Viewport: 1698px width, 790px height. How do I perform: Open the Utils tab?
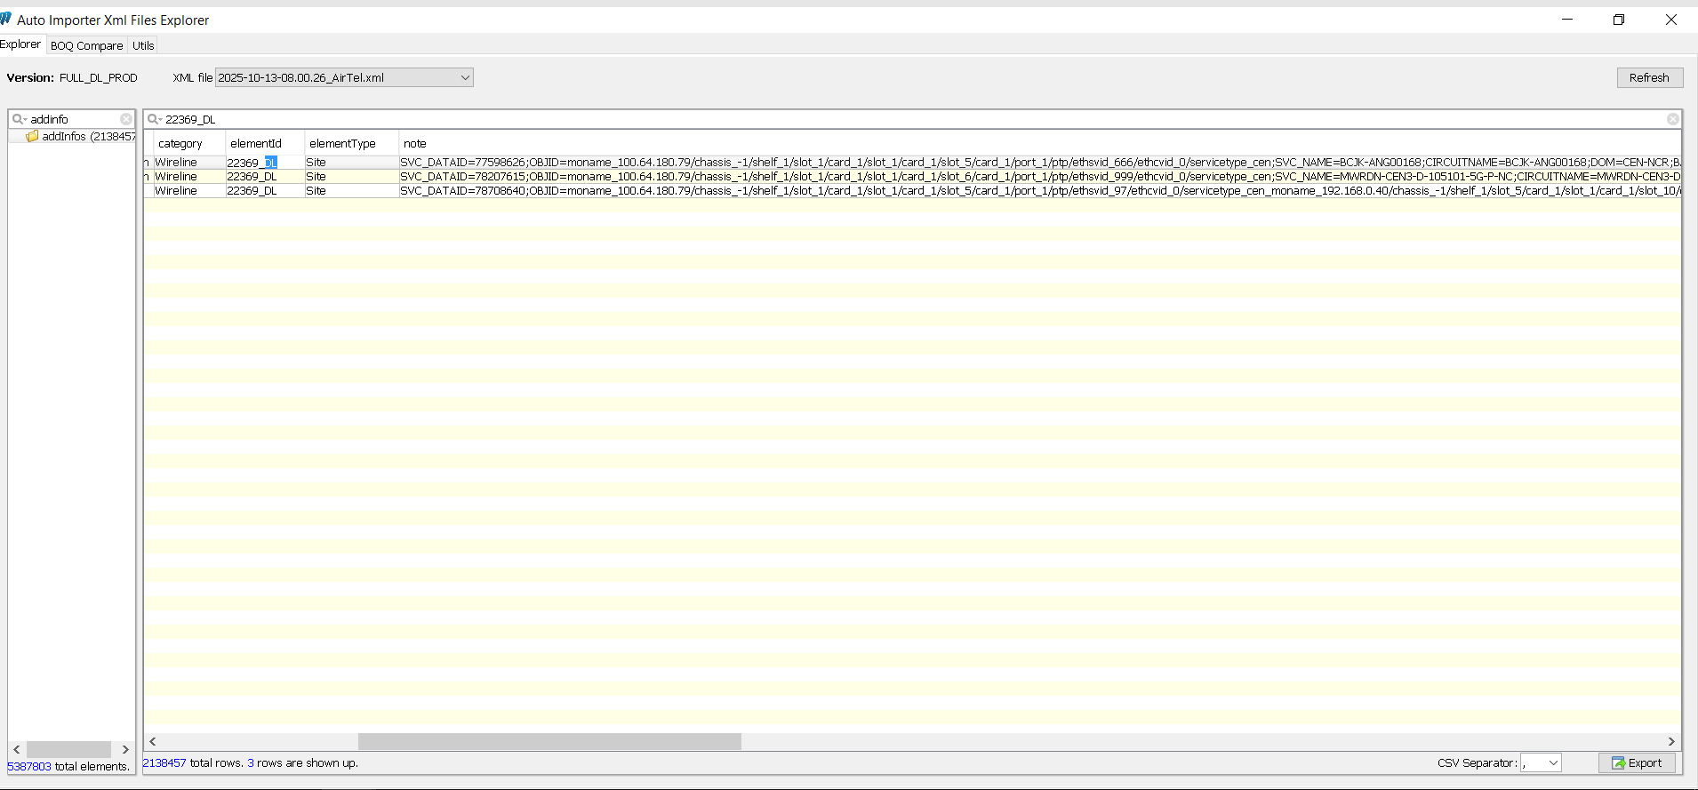click(x=143, y=45)
